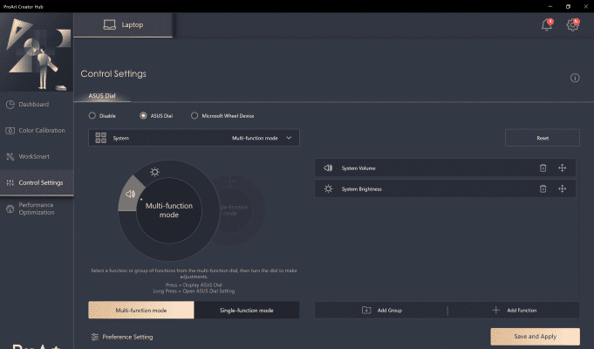The image size is (594, 349).
Task: Click the Add Group folder icon
Action: point(366,311)
